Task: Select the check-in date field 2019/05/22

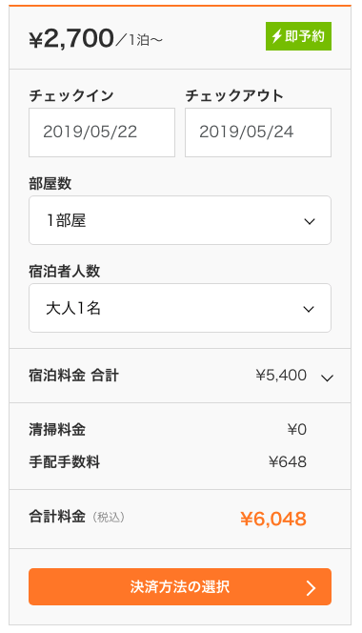Action: [102, 133]
